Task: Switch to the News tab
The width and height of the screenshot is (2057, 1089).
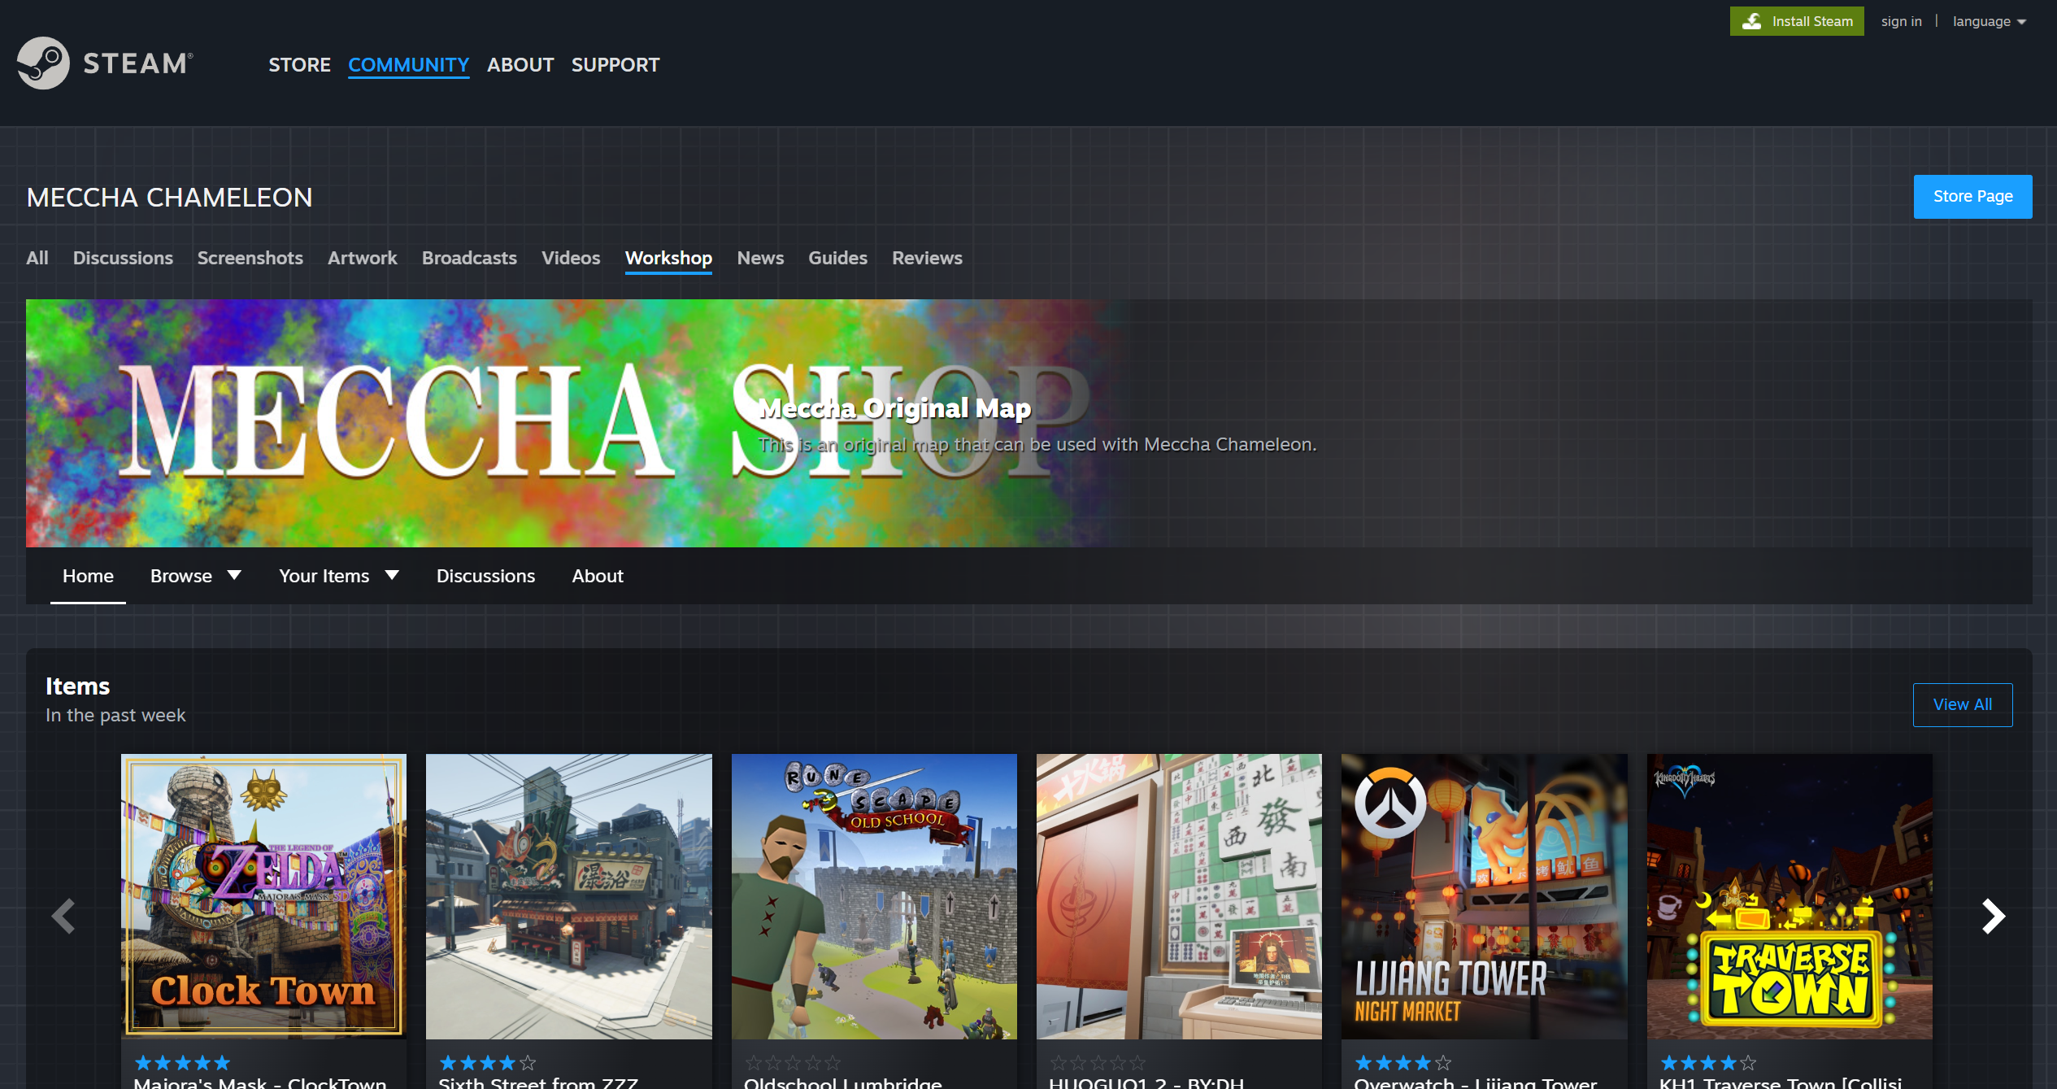Action: pos(760,258)
